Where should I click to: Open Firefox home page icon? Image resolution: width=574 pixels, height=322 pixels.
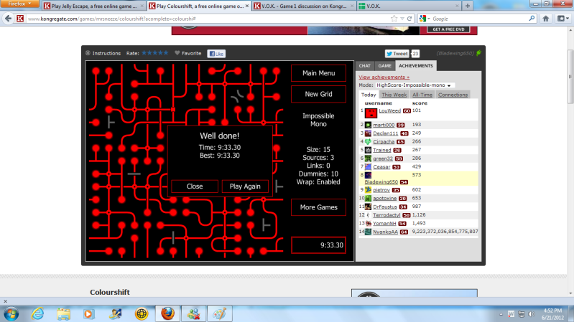click(546, 19)
